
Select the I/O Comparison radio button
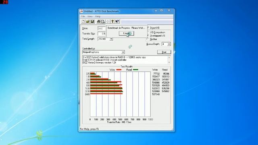pyautogui.click(x=148, y=32)
